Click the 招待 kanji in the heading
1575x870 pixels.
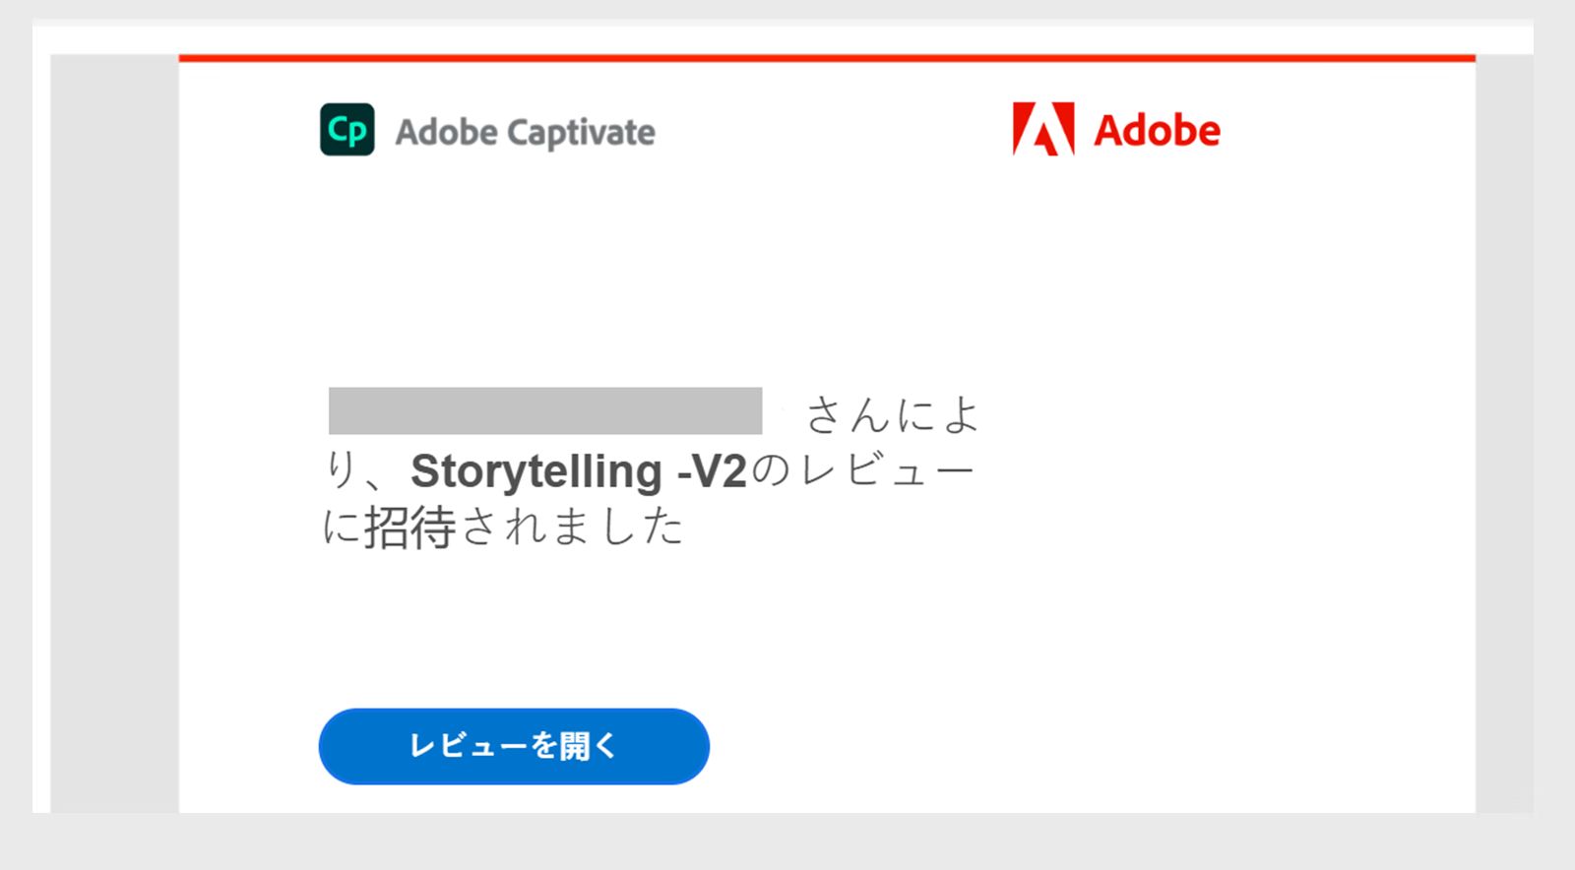tap(409, 528)
